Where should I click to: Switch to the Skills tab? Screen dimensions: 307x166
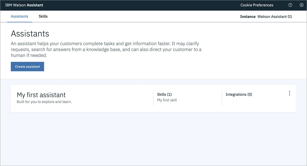43,16
